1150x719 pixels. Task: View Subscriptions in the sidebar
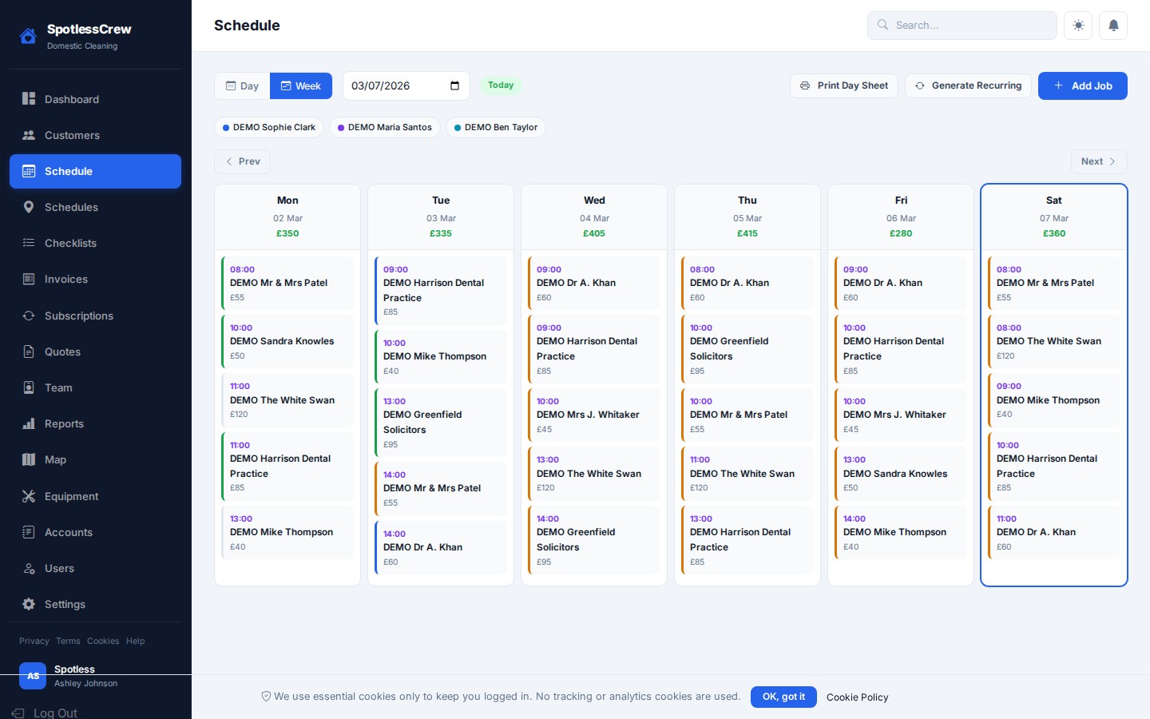point(78,316)
